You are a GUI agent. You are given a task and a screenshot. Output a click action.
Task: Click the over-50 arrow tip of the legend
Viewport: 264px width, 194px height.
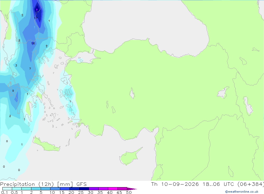(x=132, y=189)
